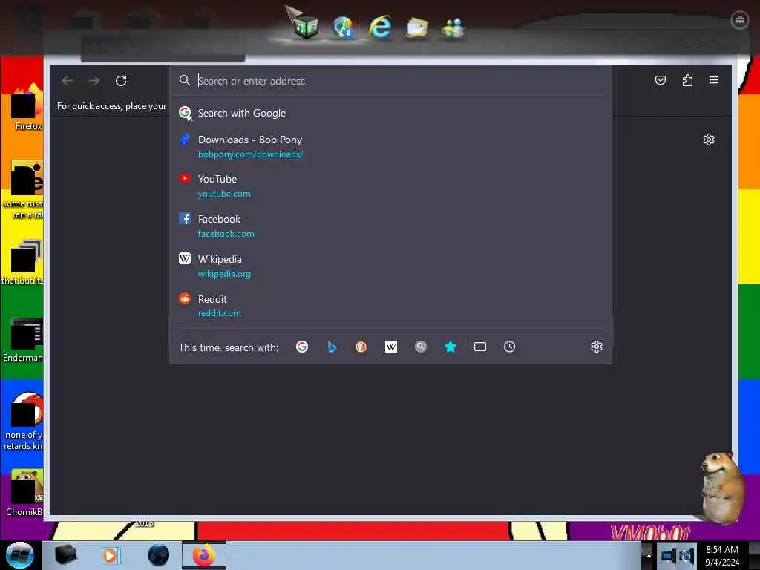Select Wikipedia suggestion row
760x570 pixels.
[x=390, y=266]
